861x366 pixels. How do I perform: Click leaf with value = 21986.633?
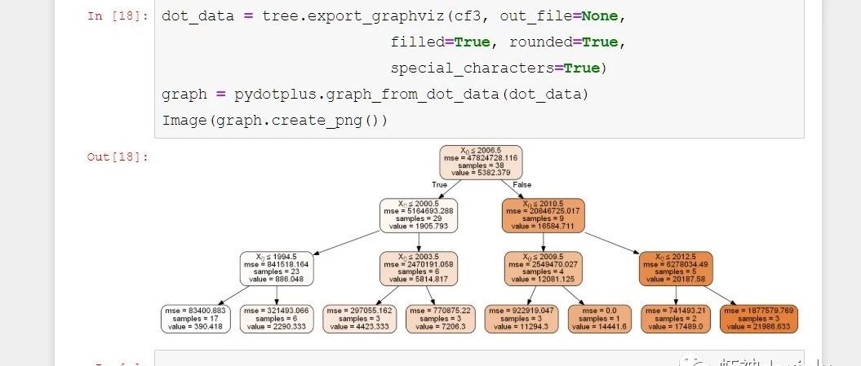click(759, 319)
